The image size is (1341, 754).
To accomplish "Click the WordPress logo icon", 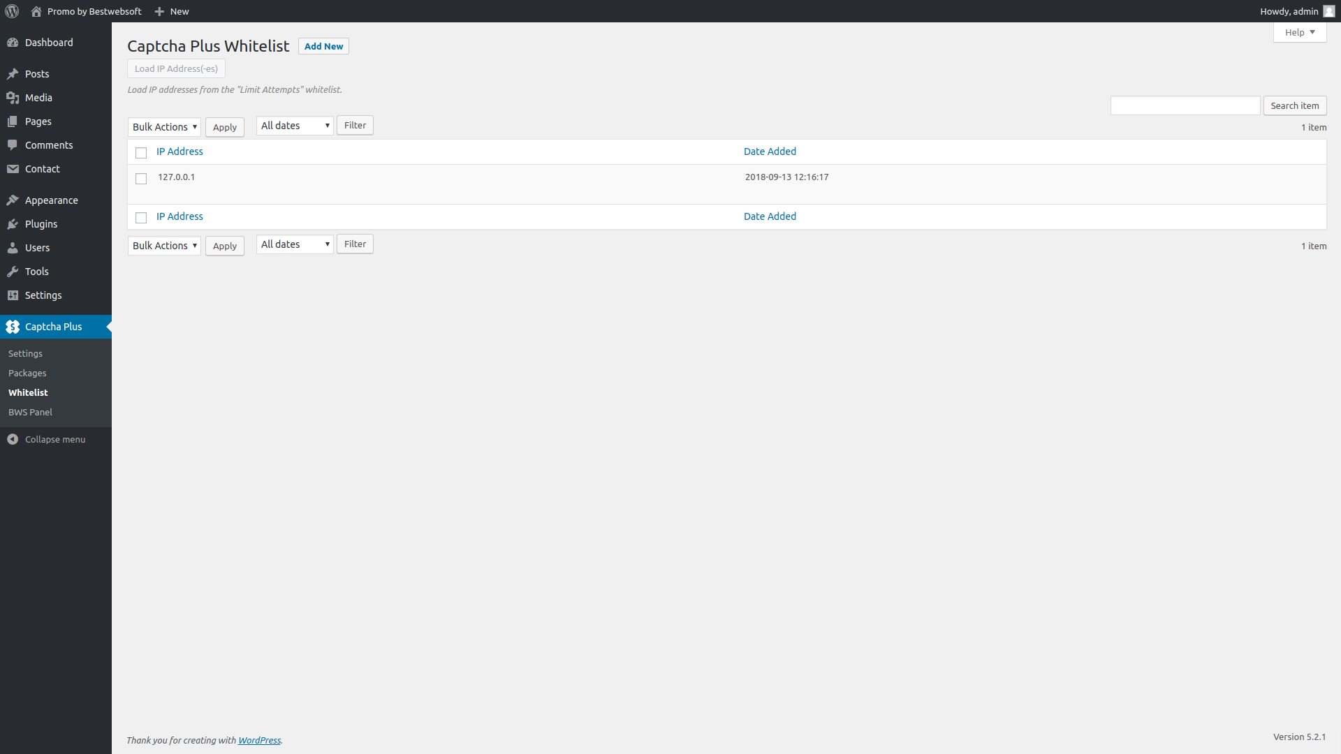I will (x=12, y=11).
